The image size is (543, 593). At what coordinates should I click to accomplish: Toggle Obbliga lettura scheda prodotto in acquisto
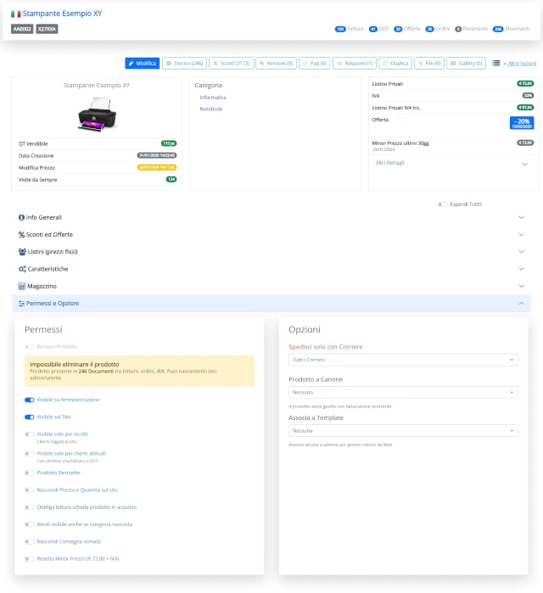tap(29, 507)
